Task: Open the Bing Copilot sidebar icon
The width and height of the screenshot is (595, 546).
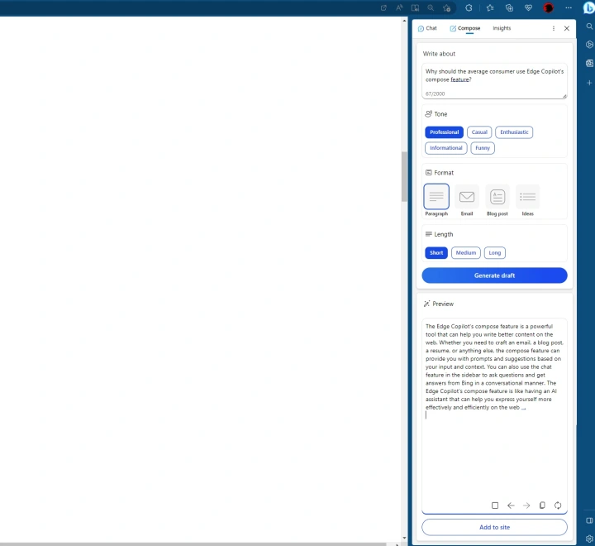Action: 589,7
